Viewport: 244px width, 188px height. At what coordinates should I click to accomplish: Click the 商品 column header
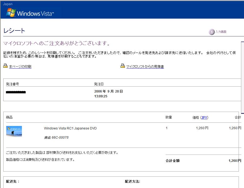click(9, 117)
